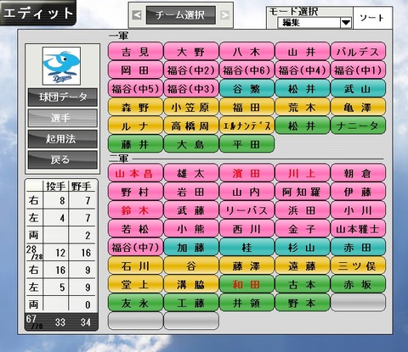Select second-team pitcher 山本昌

[135, 173]
